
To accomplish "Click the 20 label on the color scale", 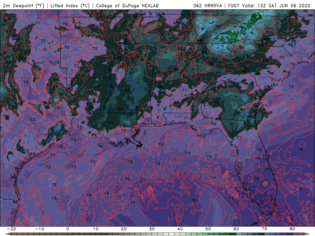I will (x=124, y=229).
